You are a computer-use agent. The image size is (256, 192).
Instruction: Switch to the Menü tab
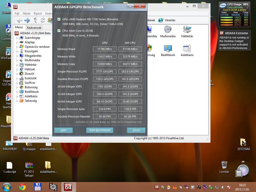[19, 27]
